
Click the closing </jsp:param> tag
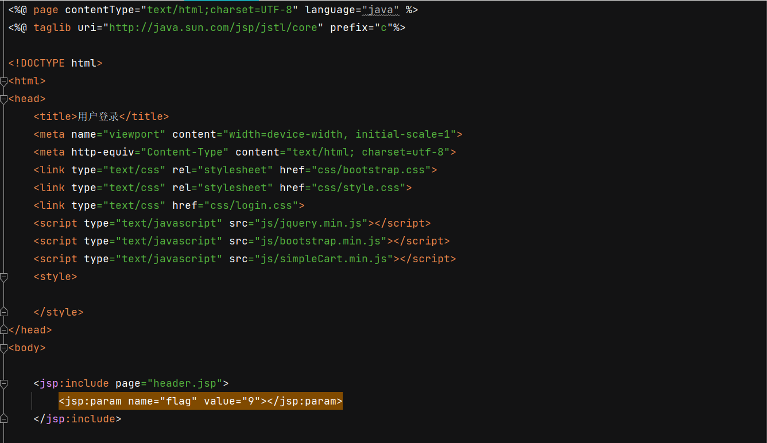point(305,401)
